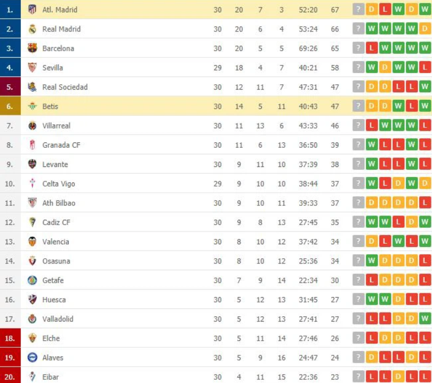Viewport: 432px width, 383px height.
Task: Click Atl. Madrid's gray question mark box
Action: tap(358, 10)
